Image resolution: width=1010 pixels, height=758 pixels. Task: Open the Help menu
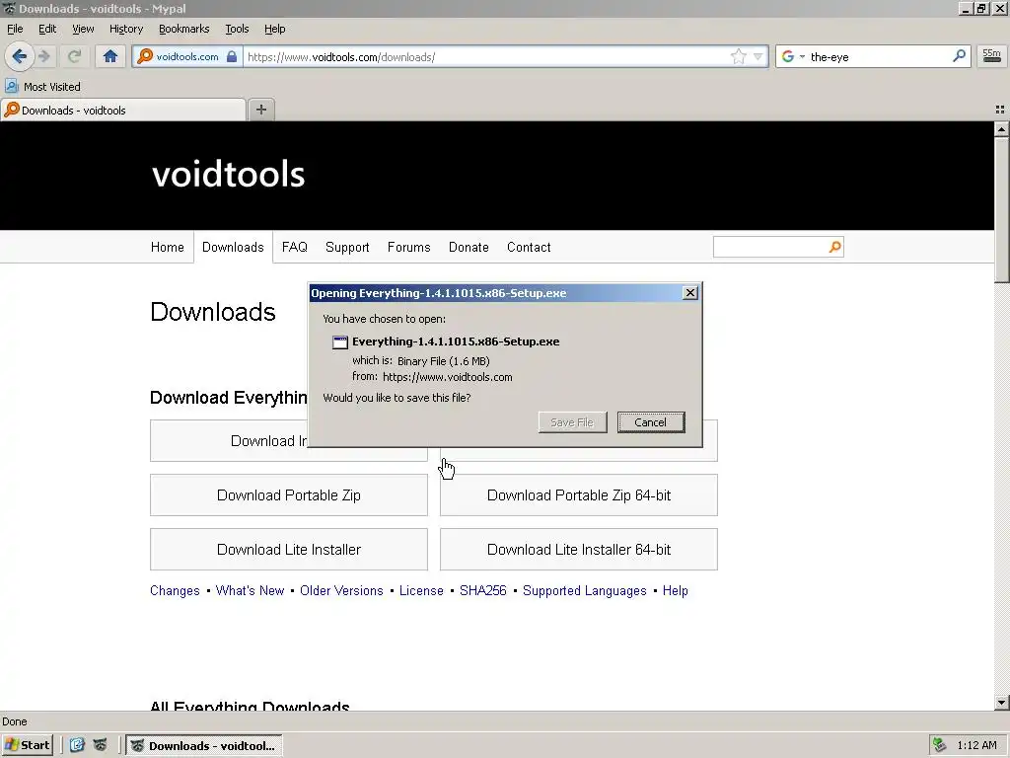[274, 29]
